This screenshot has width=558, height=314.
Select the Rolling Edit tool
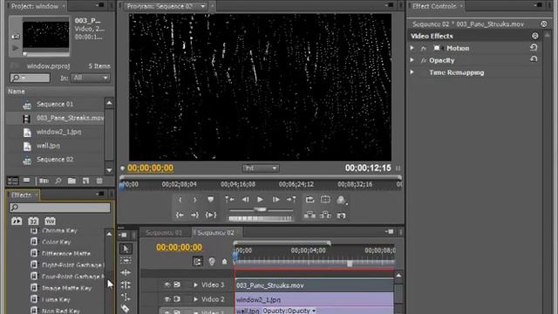point(126,285)
